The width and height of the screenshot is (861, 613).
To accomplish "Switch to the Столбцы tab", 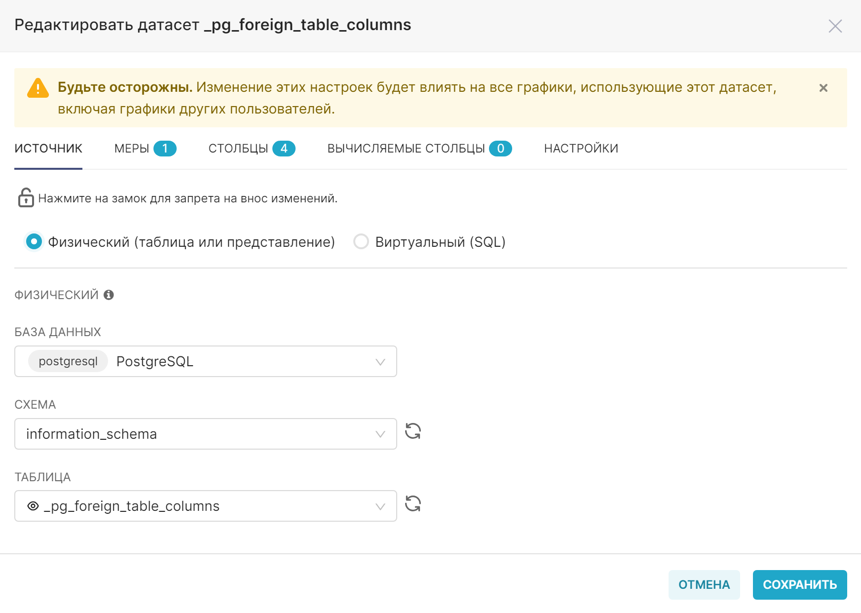I will (x=252, y=149).
